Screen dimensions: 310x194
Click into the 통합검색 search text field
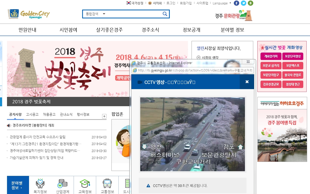[x=132, y=14]
